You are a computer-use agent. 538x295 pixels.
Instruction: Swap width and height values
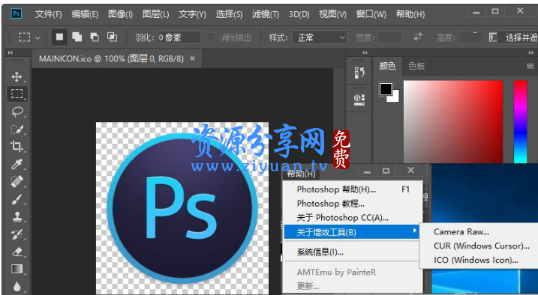[x=417, y=37]
